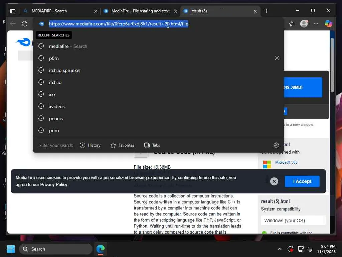Click the 'File size: 49.38MB' text
The height and width of the screenshot is (257, 342).
[152, 167]
